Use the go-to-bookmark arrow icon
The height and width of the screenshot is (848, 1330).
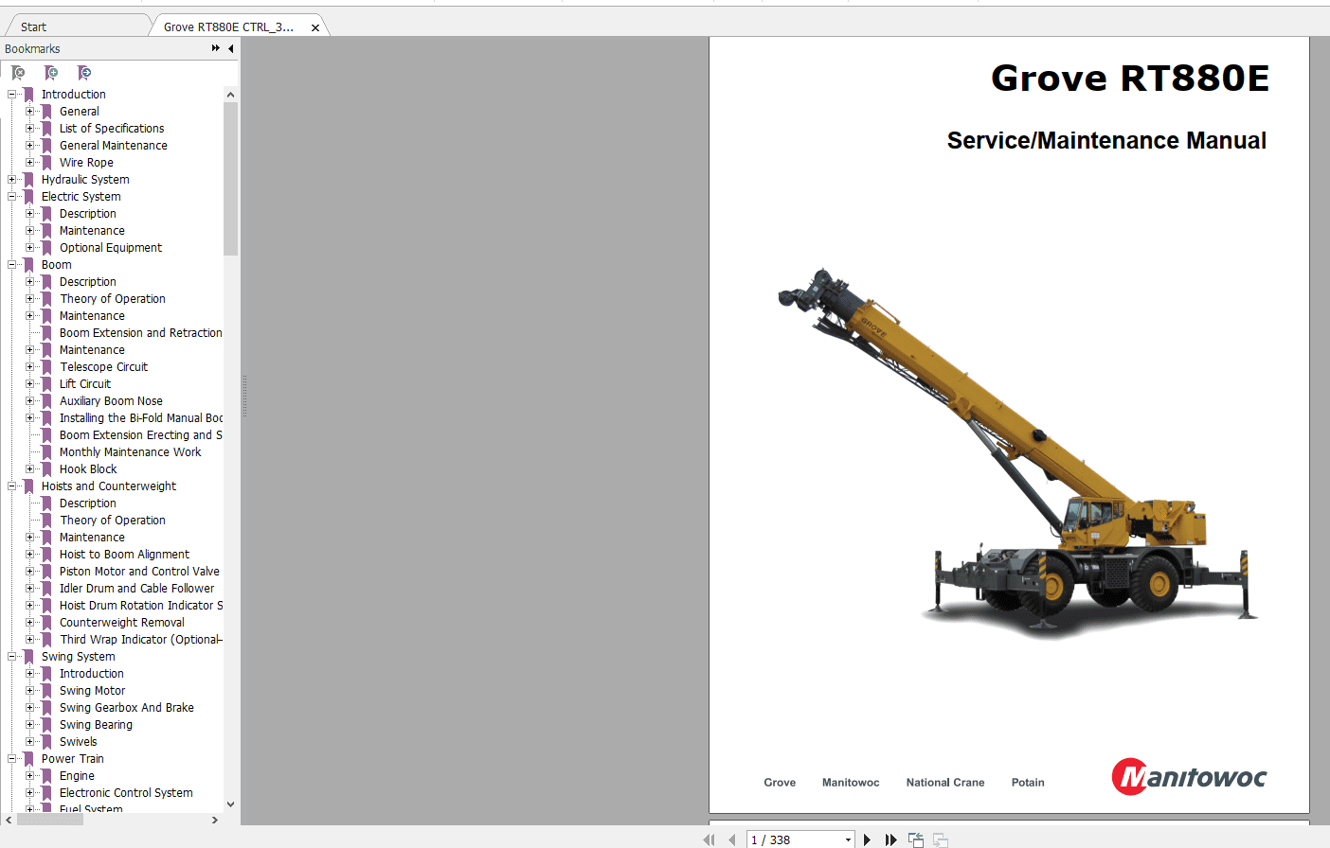[83, 73]
